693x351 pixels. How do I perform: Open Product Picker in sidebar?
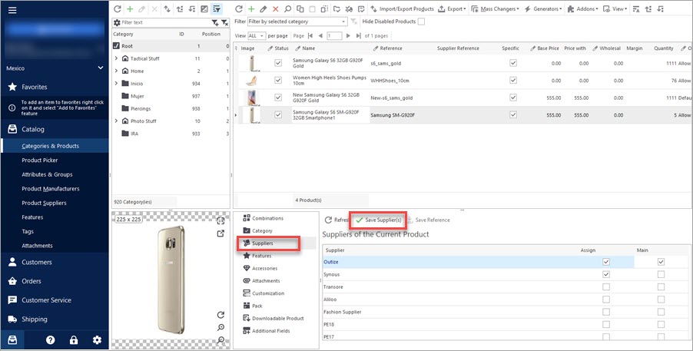pyautogui.click(x=40, y=160)
